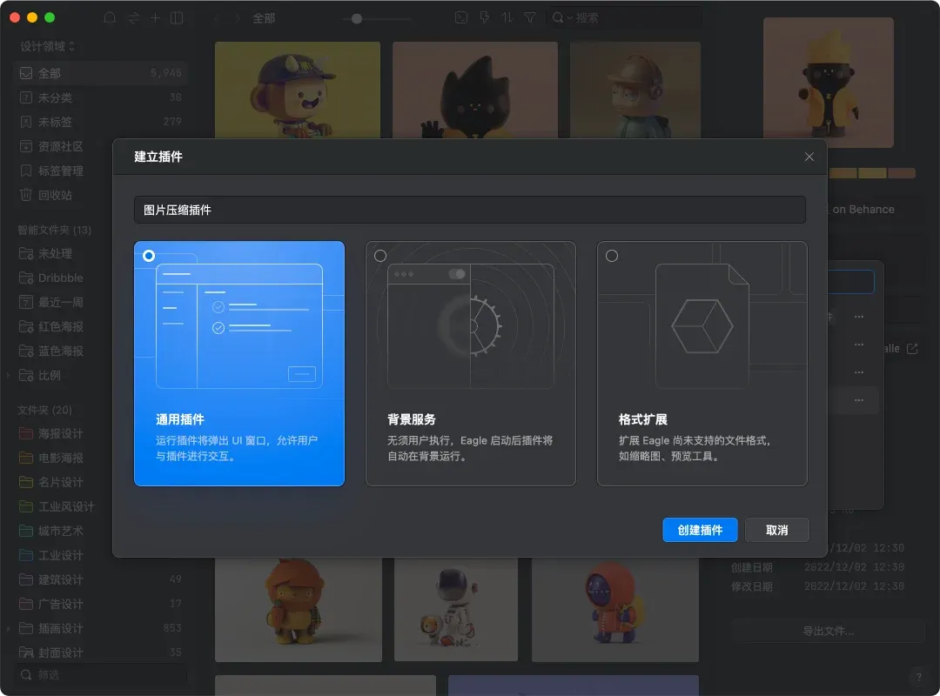This screenshot has height=696, width=940.
Task: Select 未分类 in the sidebar
Action: [99, 97]
